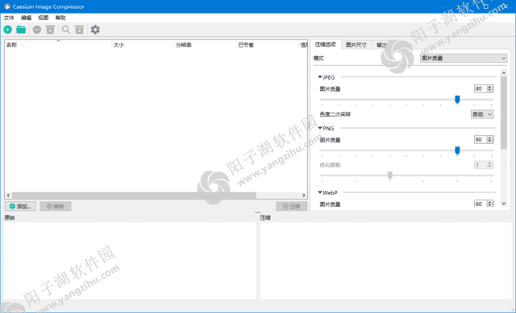Click the 压缩 preview pane label

265,217
